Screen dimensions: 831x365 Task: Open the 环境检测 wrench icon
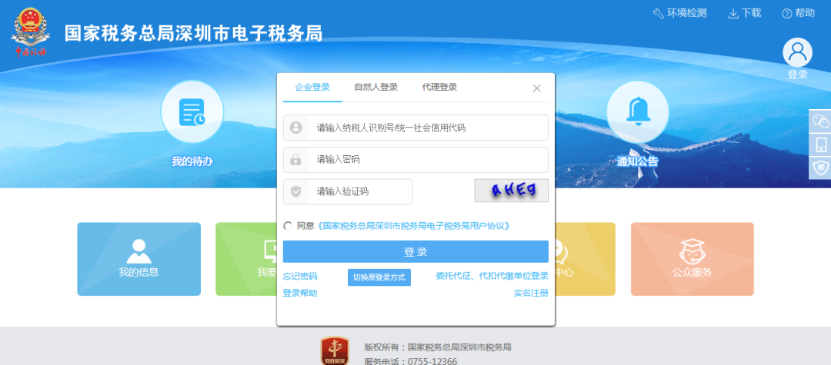coord(658,13)
